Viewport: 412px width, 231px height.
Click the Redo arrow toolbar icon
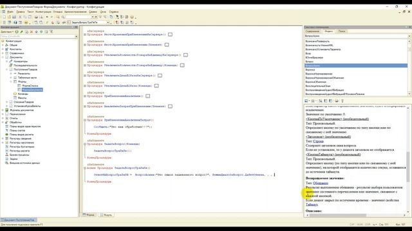tap(51, 17)
